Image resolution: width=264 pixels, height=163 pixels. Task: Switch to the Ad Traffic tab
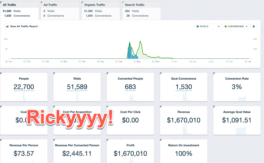click(60, 11)
